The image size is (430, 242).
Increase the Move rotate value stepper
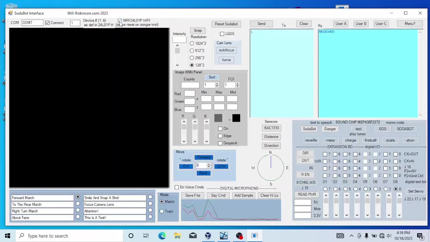[209, 164]
